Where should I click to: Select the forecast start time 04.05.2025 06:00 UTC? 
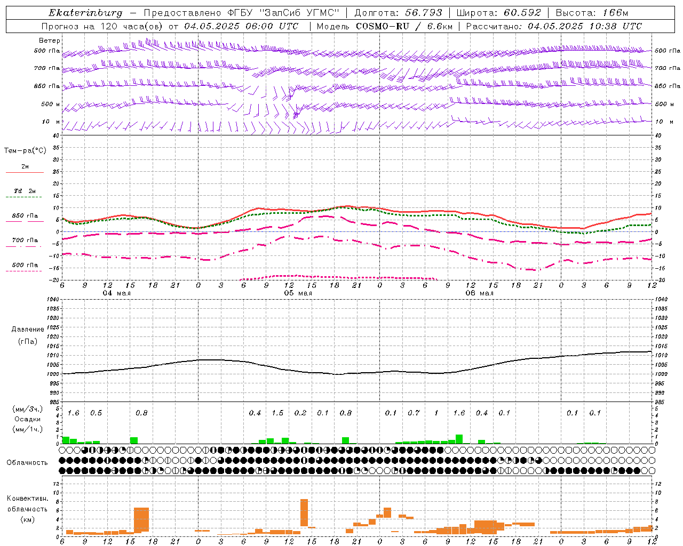point(241,26)
